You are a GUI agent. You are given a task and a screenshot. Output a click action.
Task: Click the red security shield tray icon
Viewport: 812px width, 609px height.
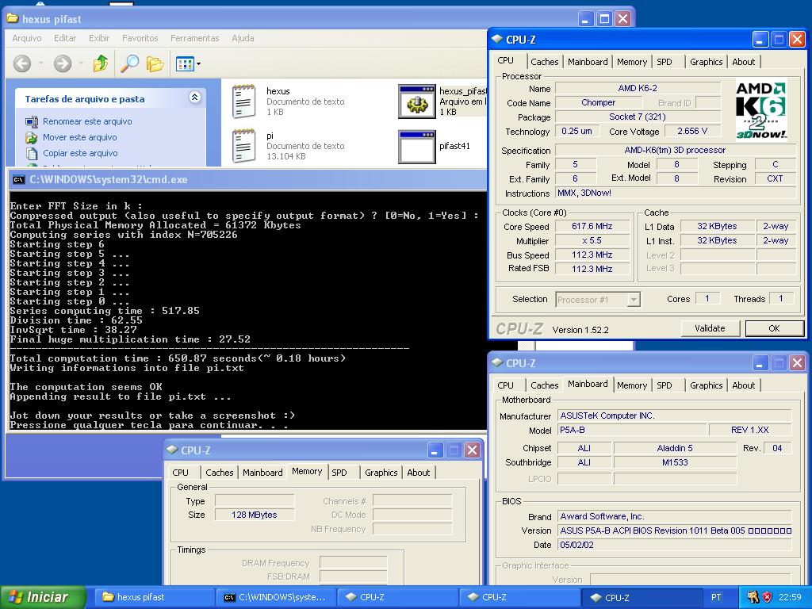coord(767,597)
